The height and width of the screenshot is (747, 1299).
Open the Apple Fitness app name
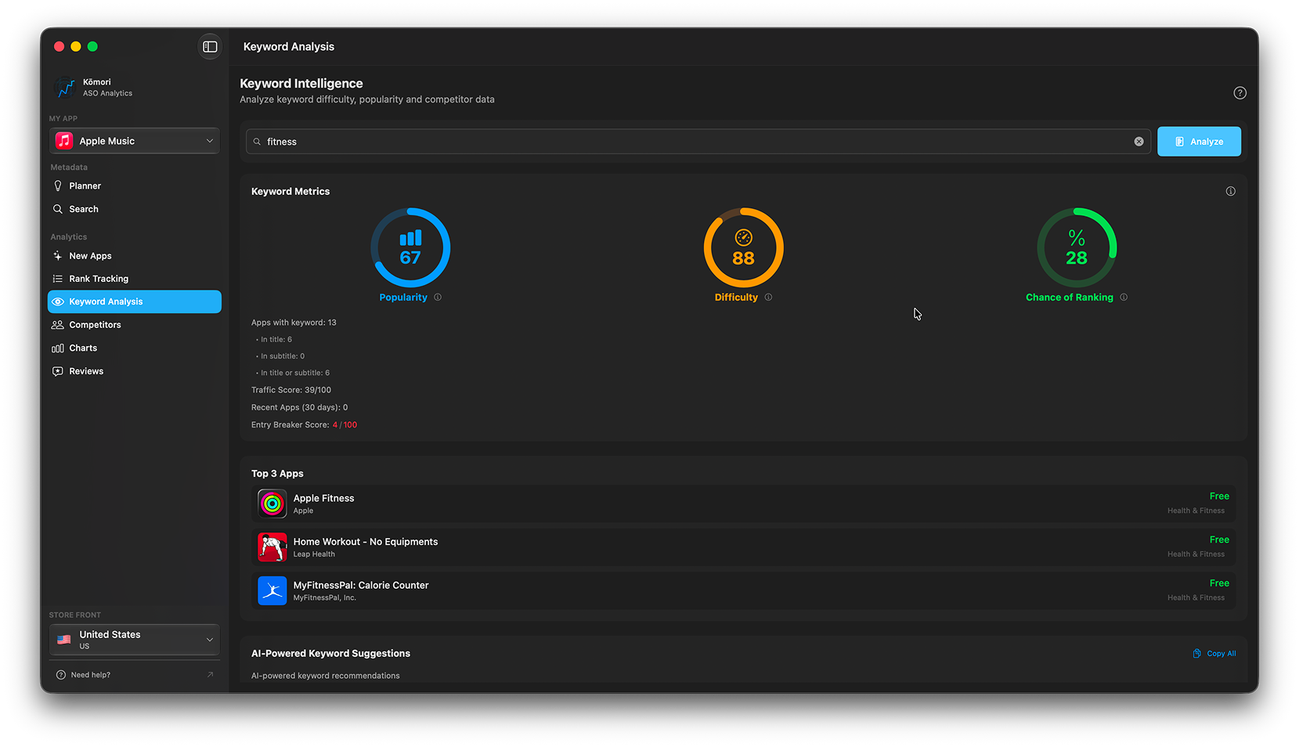coord(323,498)
